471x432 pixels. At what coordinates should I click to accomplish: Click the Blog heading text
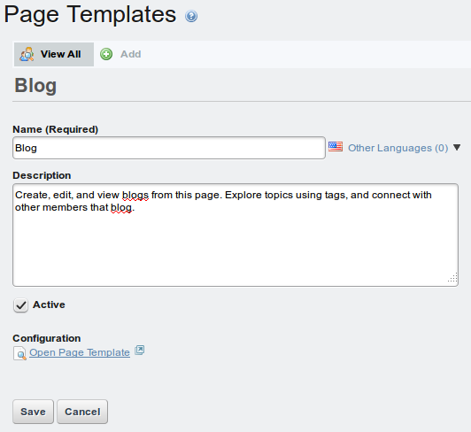point(35,86)
